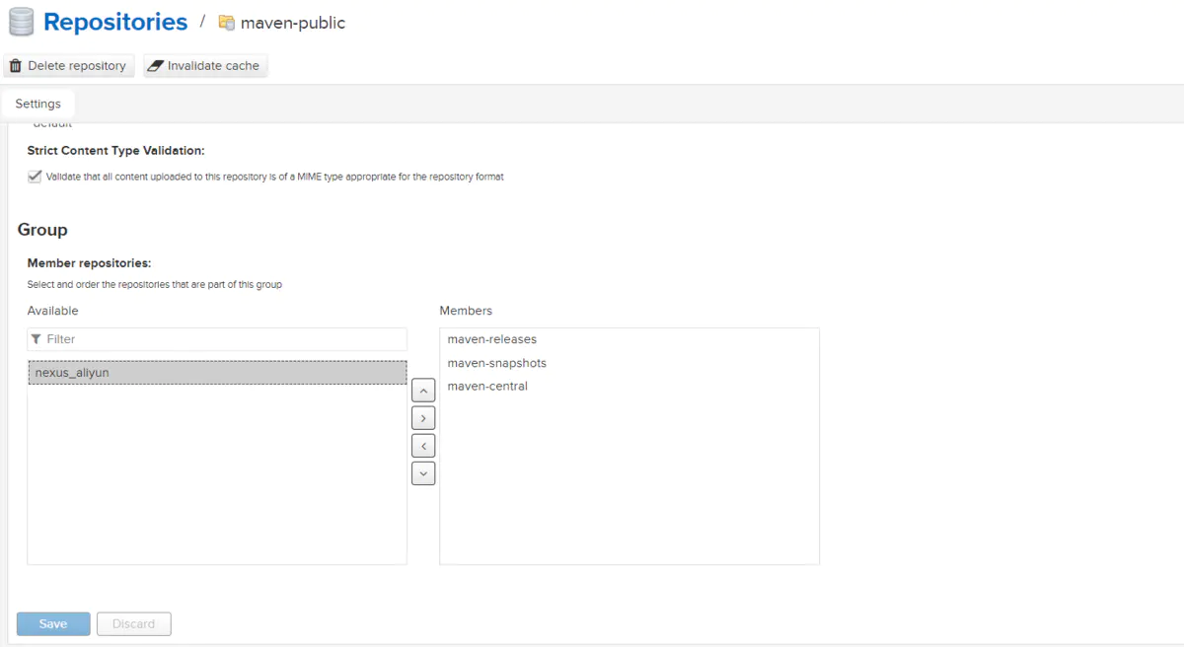Click the maven-public breadcrumb text

click(x=293, y=23)
